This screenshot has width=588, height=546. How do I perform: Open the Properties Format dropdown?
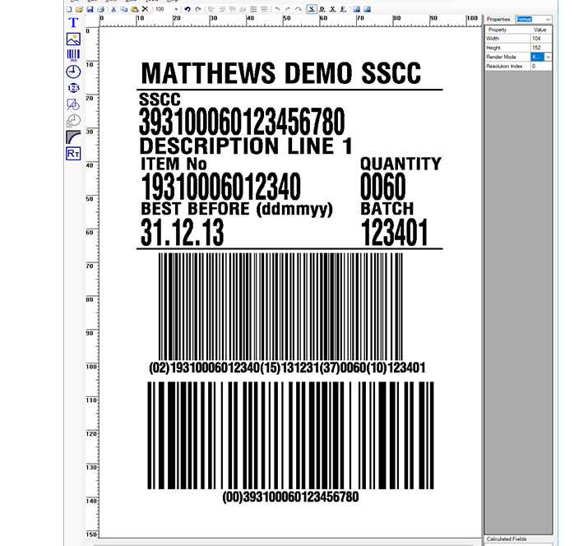point(549,20)
